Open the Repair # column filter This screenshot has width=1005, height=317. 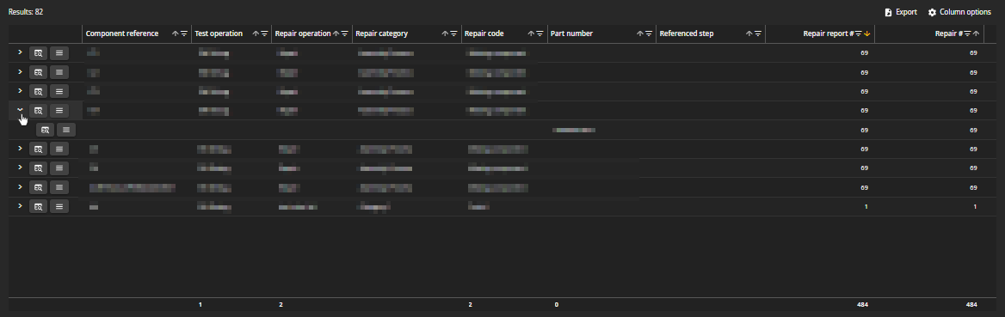[x=968, y=34]
